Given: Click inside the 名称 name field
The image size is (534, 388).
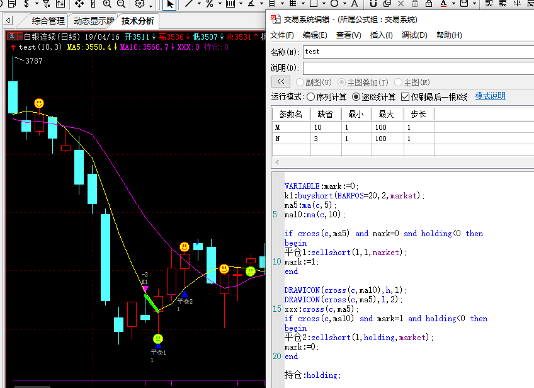Looking at the screenshot, I should pos(419,52).
